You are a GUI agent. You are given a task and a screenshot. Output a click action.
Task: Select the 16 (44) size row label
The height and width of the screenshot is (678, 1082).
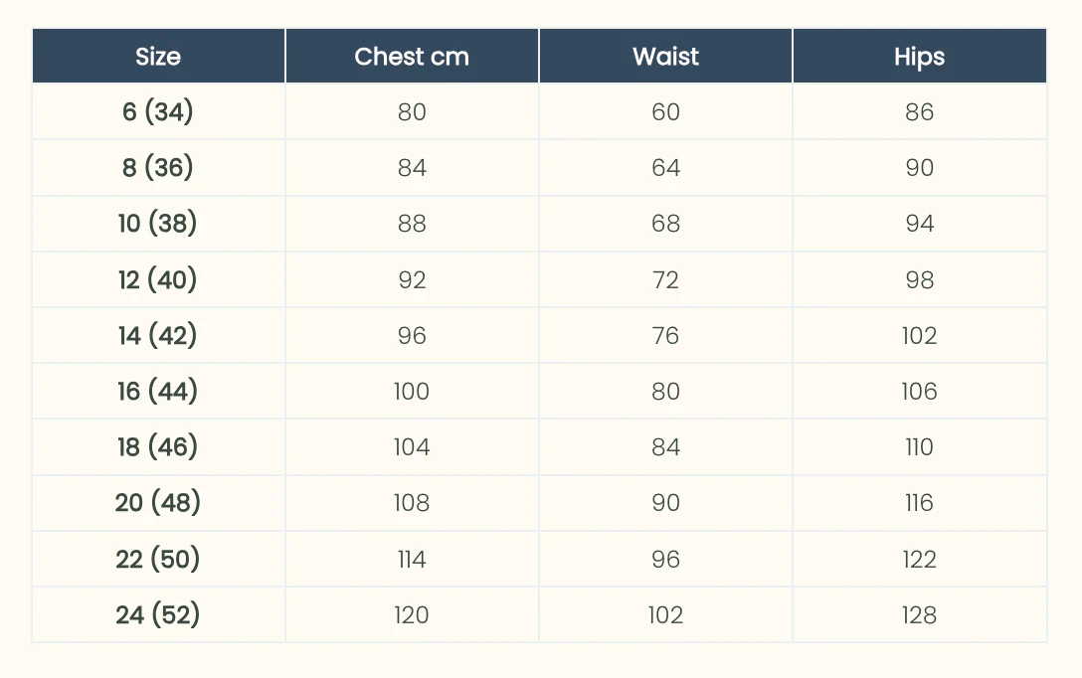[x=158, y=392]
